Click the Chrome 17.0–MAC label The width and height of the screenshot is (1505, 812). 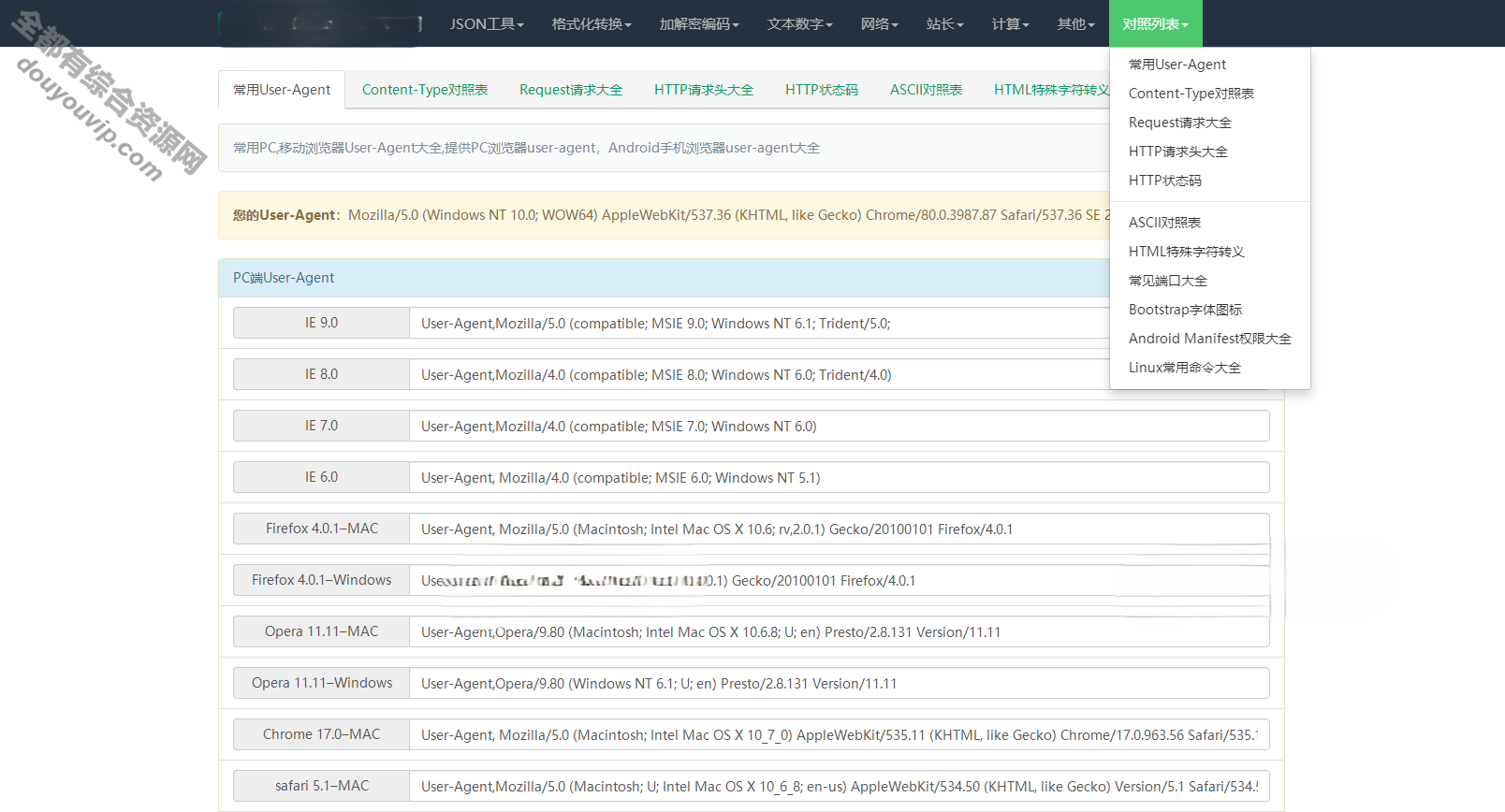click(x=321, y=734)
